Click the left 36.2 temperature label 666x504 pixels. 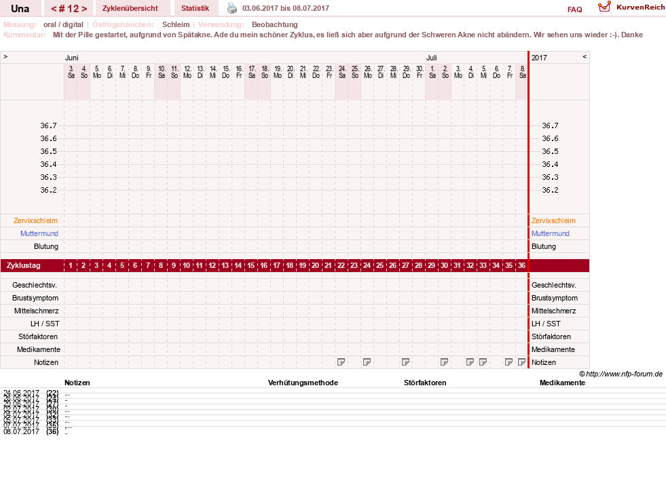48,190
